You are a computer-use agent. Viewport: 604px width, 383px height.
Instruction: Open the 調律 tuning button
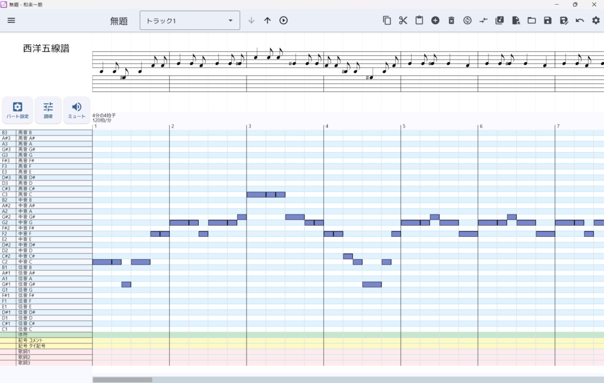coord(48,110)
